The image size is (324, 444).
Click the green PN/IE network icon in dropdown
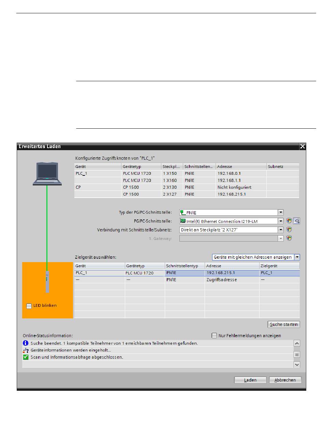coord(183,212)
